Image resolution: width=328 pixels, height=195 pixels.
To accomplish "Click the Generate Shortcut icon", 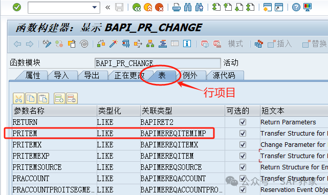I will click(279, 7).
